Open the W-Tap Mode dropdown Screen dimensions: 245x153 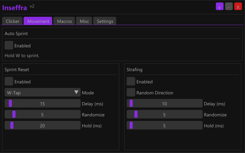pyautogui.click(x=42, y=92)
